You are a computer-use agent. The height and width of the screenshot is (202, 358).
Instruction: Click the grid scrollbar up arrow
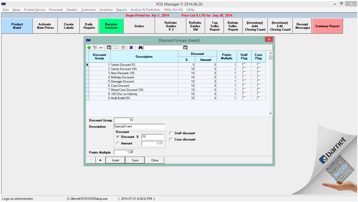pyautogui.click(x=270, y=53)
